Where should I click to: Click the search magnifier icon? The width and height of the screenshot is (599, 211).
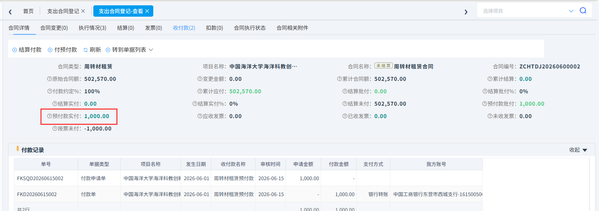point(583,11)
